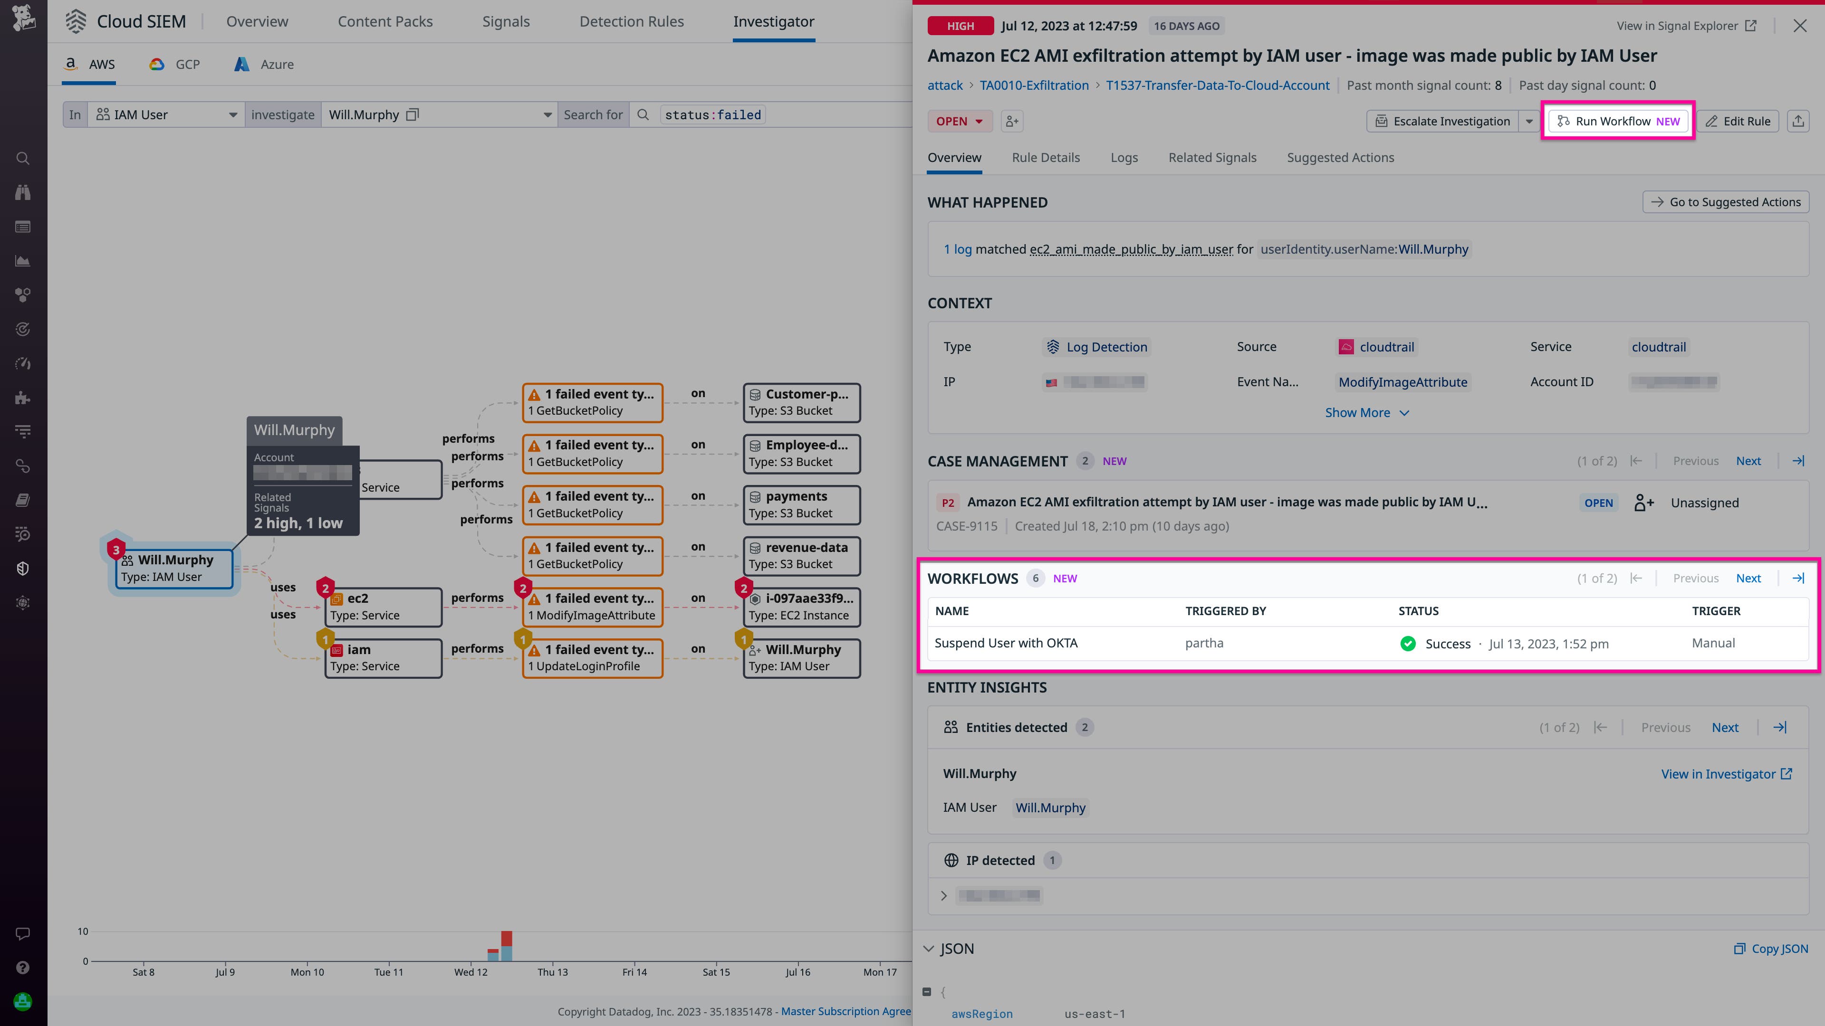The height and width of the screenshot is (1026, 1825).
Task: Open Integrations via the puzzle piece icon
Action: pos(22,397)
